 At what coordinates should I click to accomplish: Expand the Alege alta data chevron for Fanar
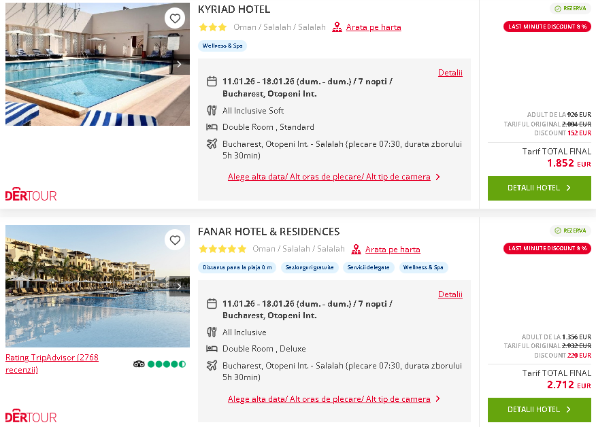(x=438, y=400)
